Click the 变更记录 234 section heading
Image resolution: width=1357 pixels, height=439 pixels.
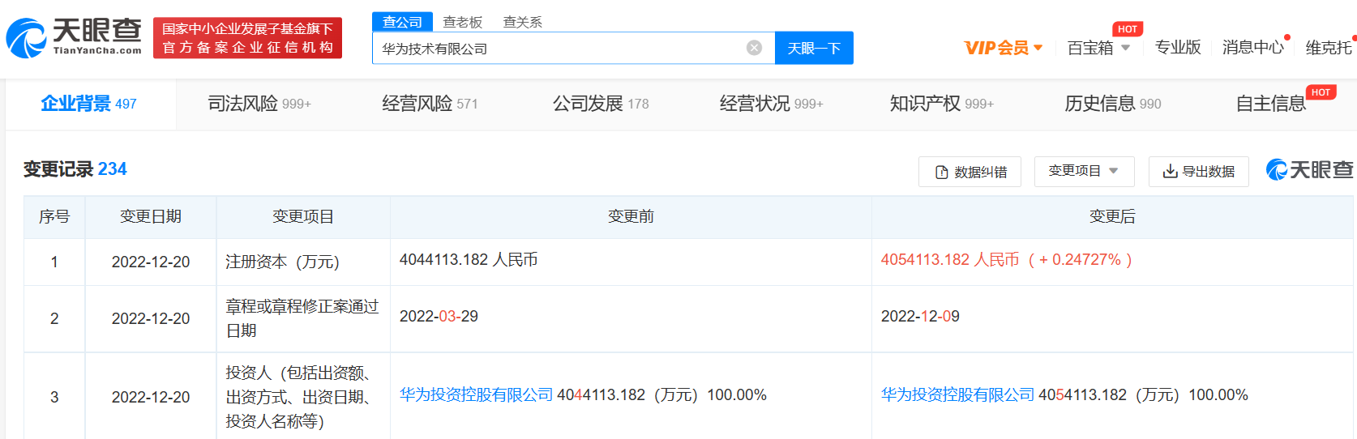point(75,169)
